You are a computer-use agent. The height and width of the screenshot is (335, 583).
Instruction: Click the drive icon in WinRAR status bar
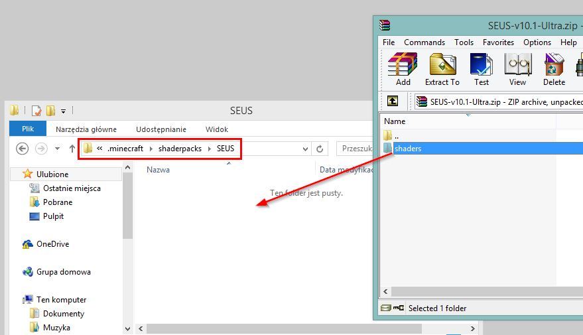coord(386,308)
